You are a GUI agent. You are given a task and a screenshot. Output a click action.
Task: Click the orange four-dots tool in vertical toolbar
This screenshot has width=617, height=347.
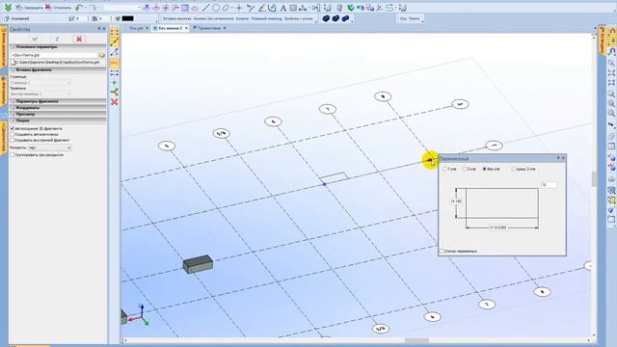[115, 32]
